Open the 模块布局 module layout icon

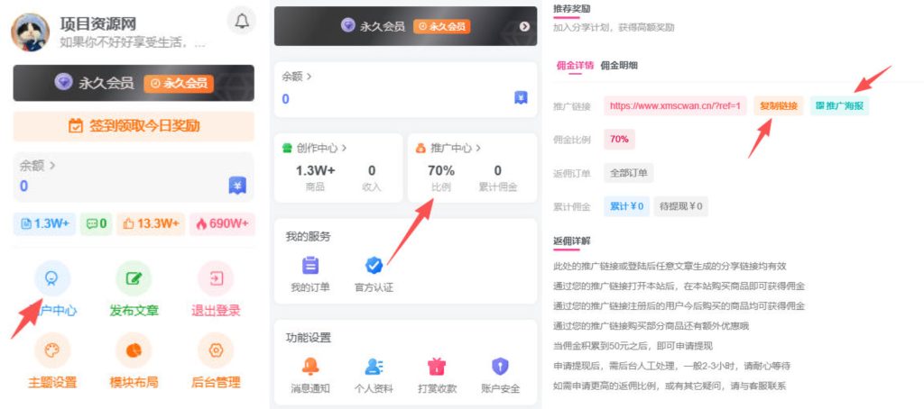[134, 350]
